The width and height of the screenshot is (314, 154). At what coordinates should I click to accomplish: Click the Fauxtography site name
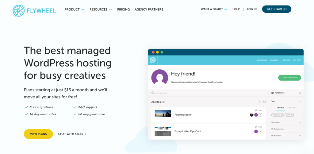(x=183, y=115)
